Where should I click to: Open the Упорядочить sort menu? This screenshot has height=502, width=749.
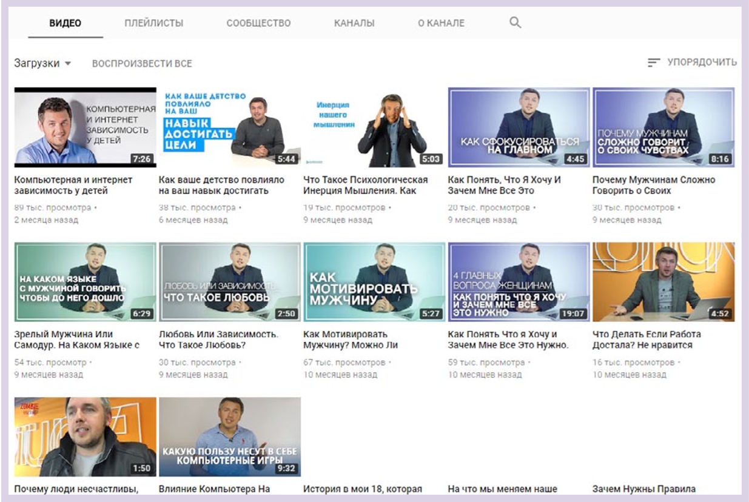pyautogui.click(x=702, y=62)
